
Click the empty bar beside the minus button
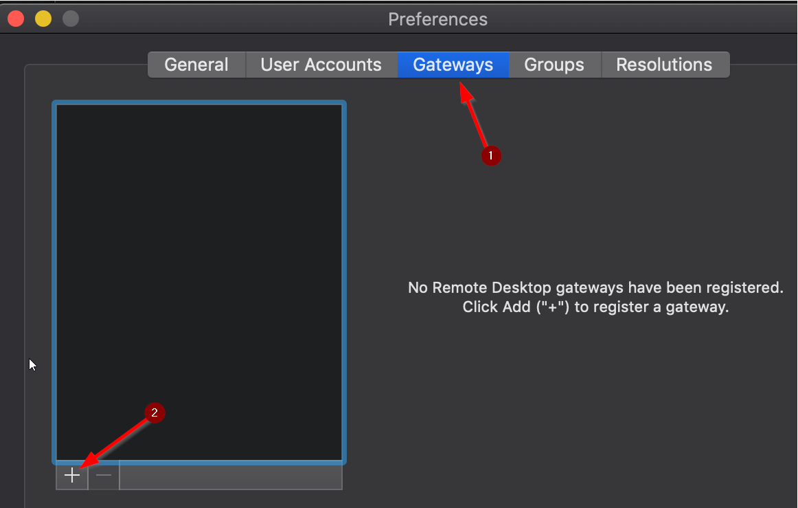pos(231,475)
